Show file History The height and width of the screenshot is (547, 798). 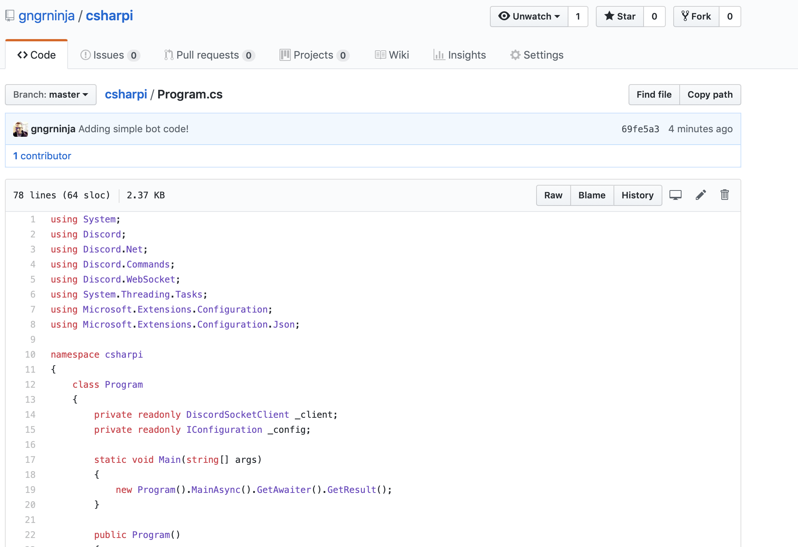[637, 195]
